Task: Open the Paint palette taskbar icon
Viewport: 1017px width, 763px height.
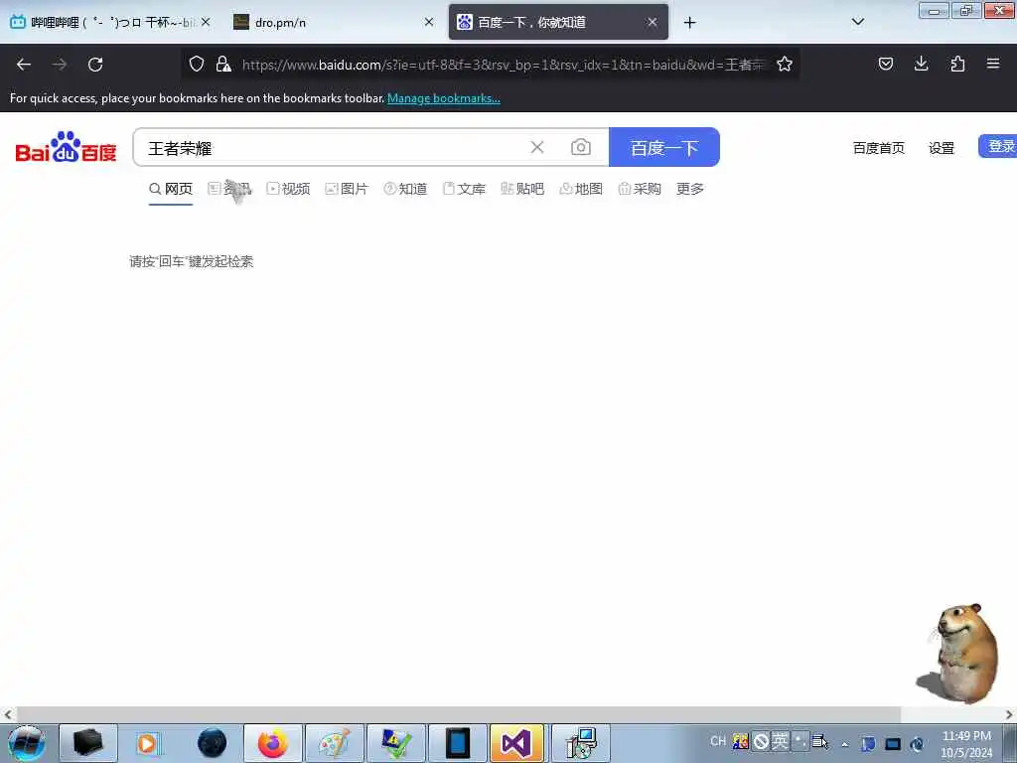Action: (x=334, y=743)
